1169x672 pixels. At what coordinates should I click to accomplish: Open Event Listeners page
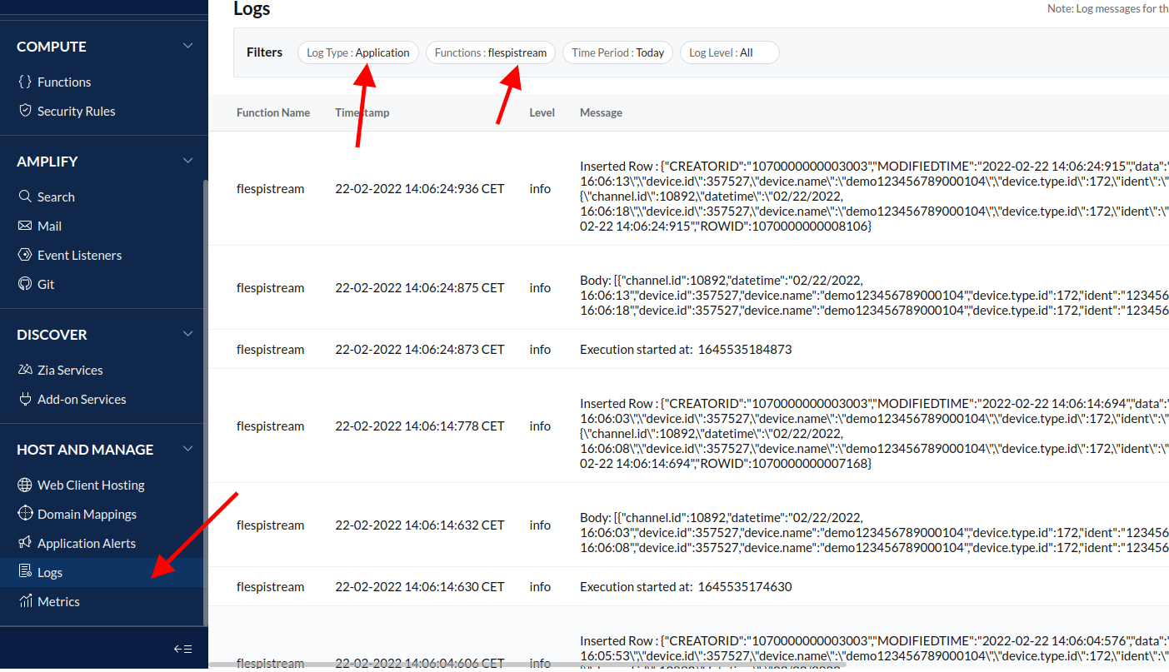(x=79, y=255)
